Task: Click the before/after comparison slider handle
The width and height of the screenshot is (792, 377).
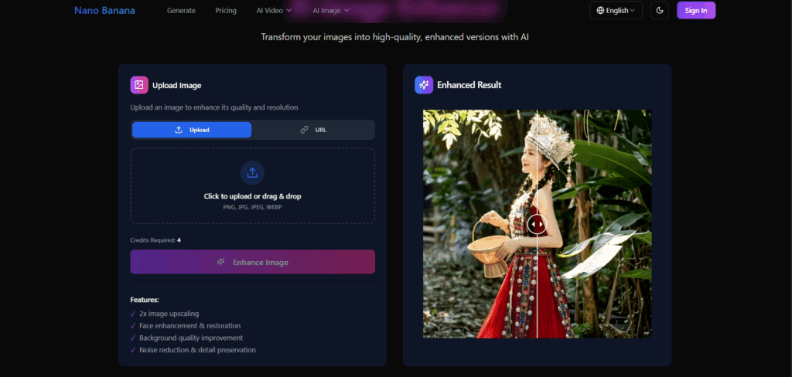Action: tap(537, 223)
